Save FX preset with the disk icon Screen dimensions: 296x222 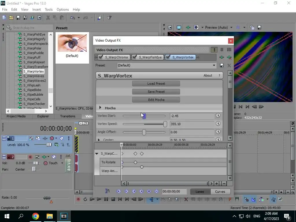222,65
